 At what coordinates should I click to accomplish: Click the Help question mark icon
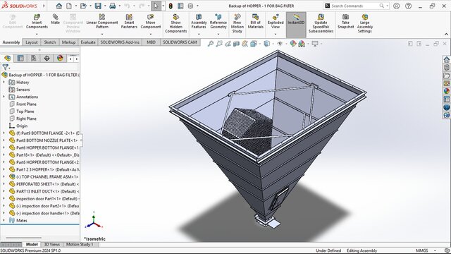pos(408,6)
